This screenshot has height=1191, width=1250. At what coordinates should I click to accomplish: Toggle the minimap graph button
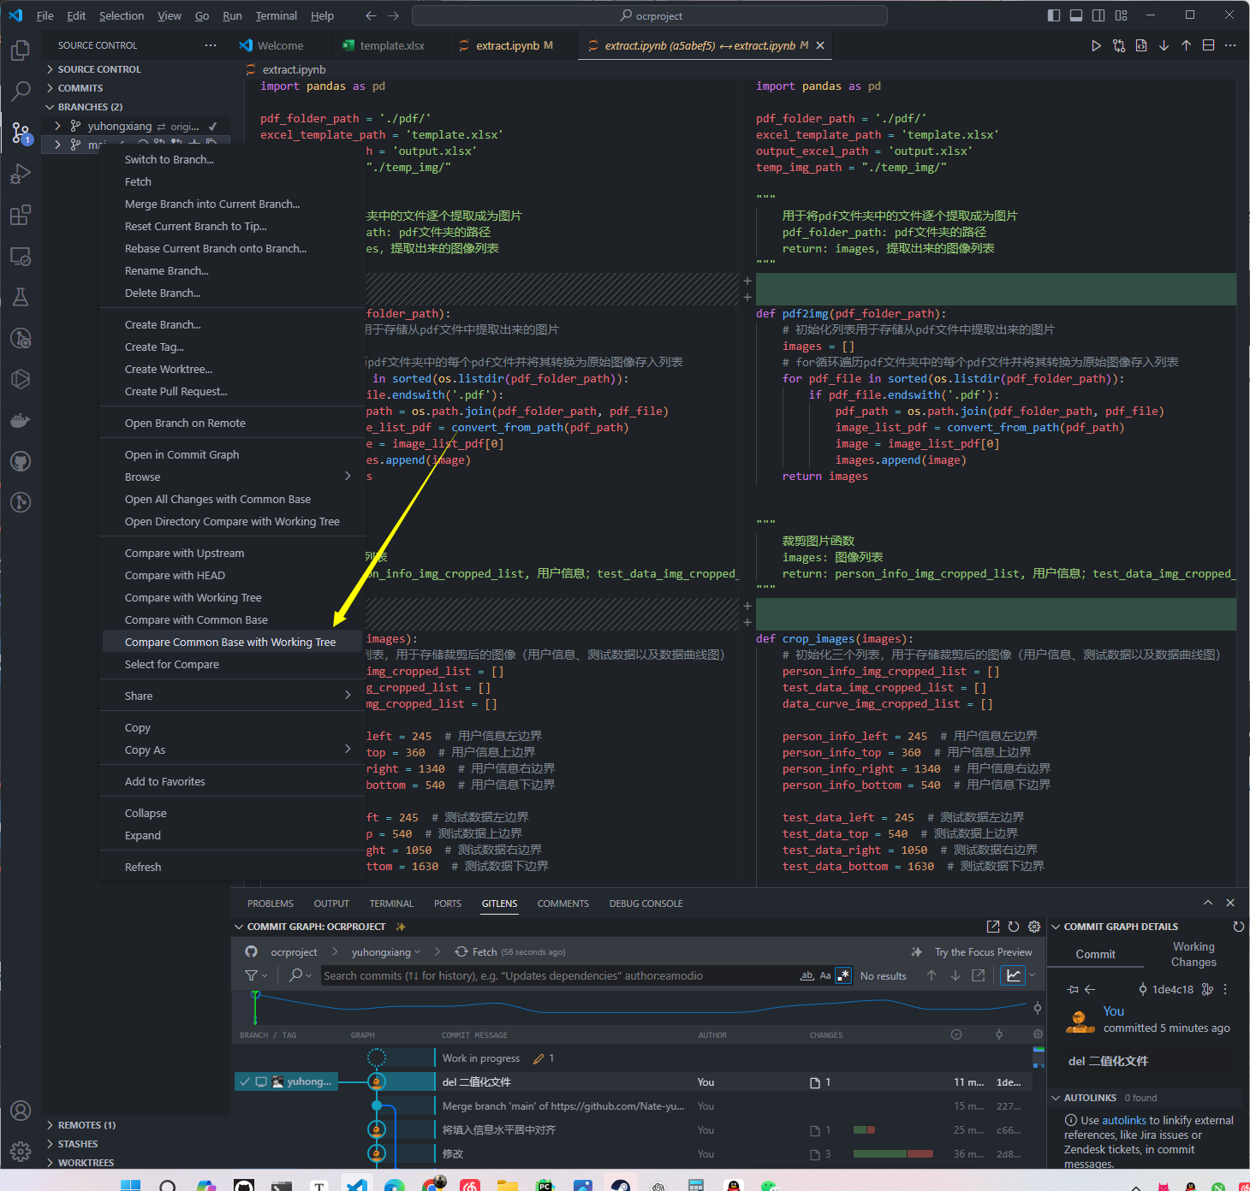(1013, 975)
